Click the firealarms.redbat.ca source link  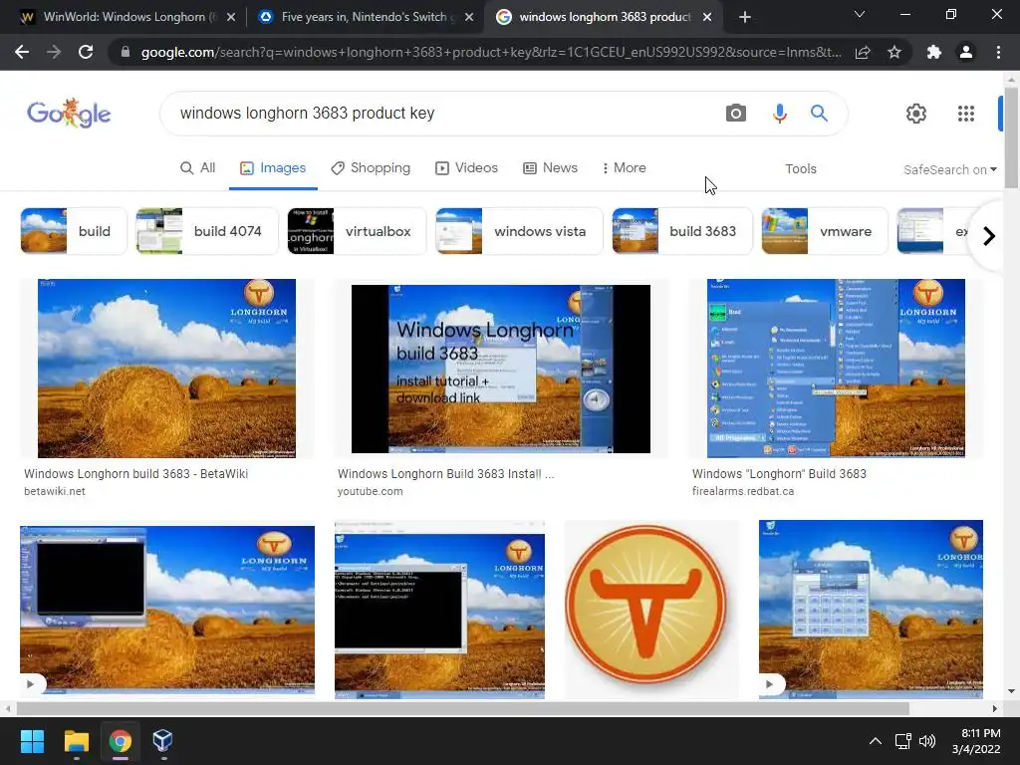coord(743,491)
